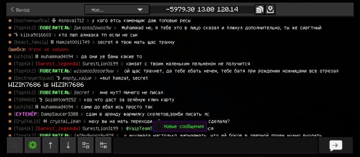Copy the coordinates with the clipboard icon

click(260, 10)
